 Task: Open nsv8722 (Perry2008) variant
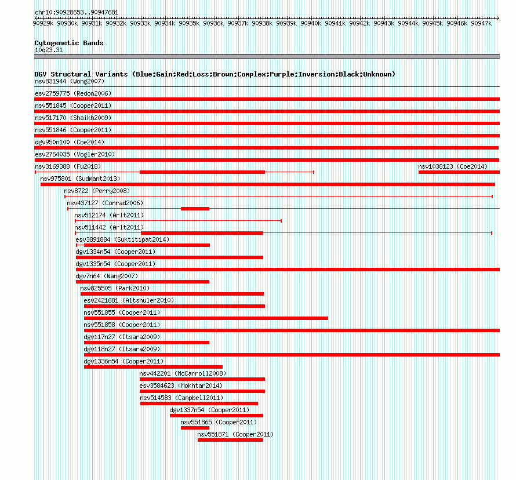pos(97,191)
